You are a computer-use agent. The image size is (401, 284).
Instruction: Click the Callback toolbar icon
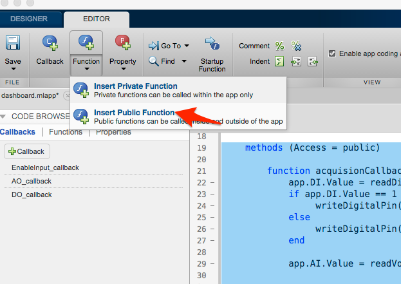pos(50,43)
